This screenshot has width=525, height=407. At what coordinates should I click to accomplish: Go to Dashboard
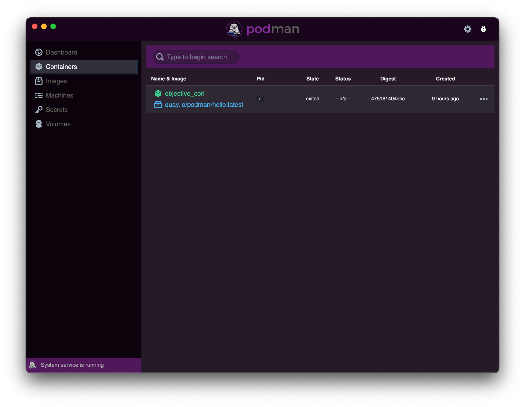84,52
